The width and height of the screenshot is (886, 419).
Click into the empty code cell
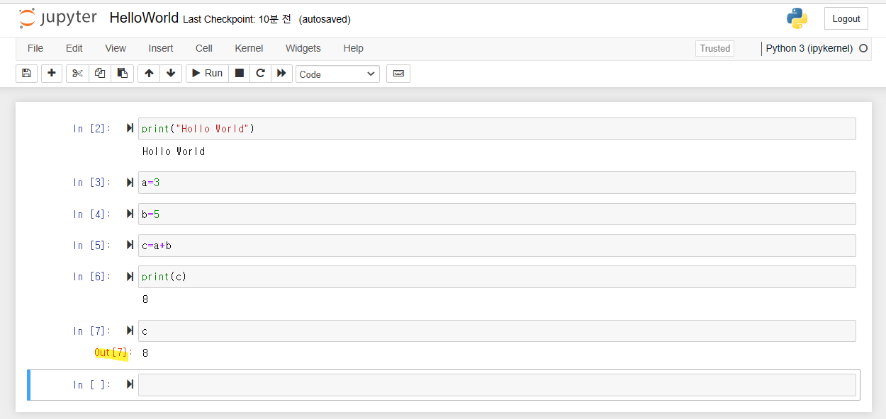[x=497, y=384]
